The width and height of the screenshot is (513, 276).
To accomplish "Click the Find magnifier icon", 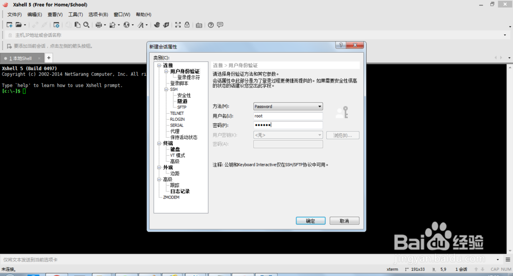I will pos(86,25).
